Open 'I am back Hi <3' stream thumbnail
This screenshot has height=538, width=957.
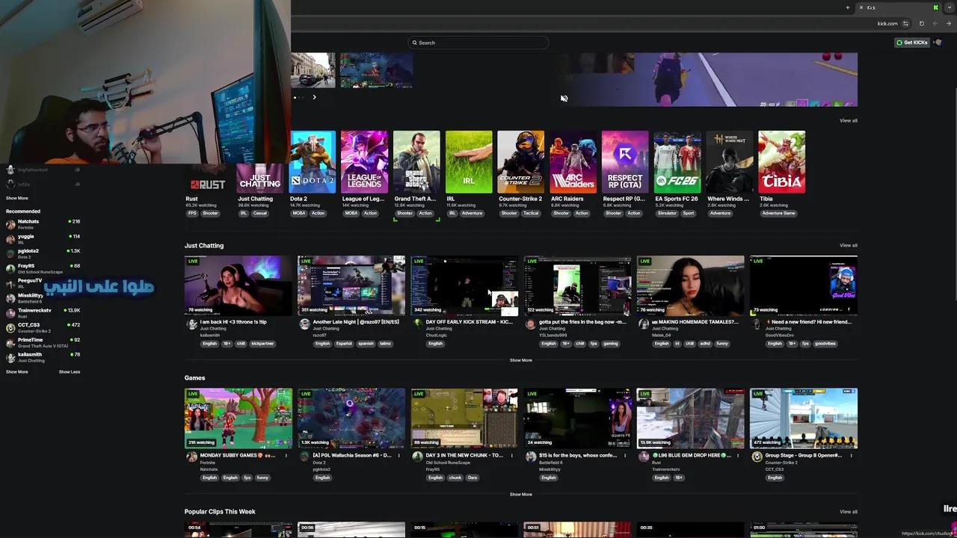pos(239,285)
